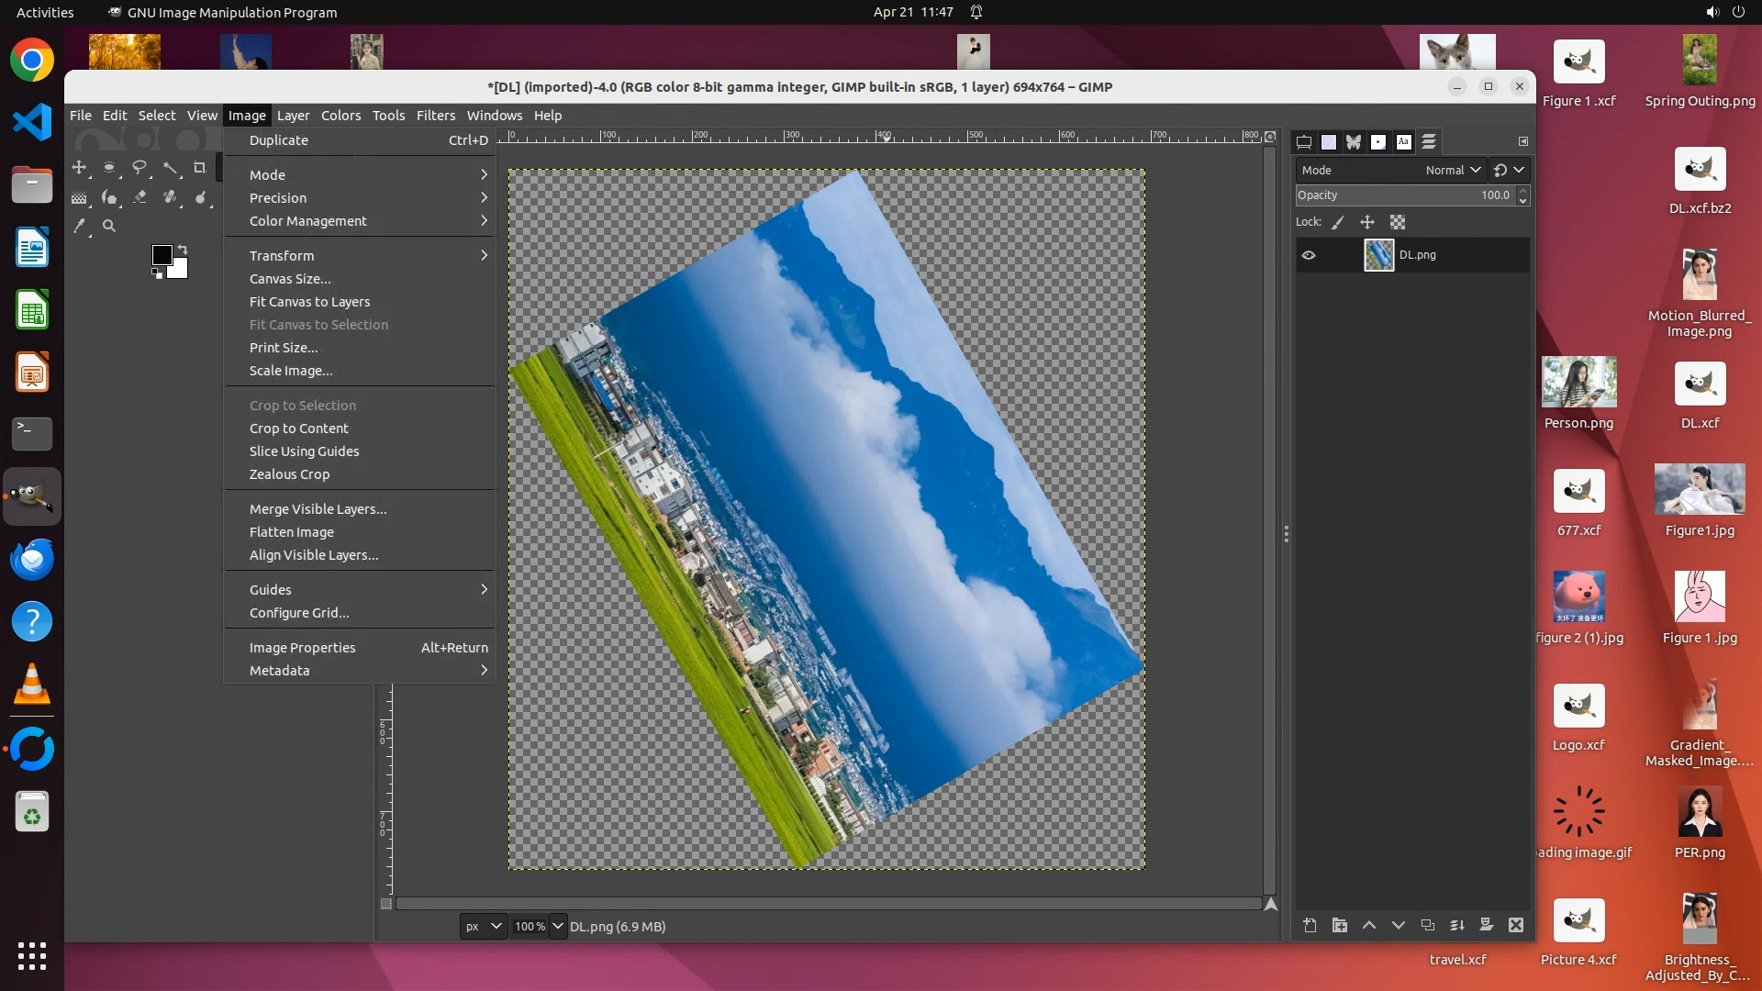Select the Crop tool in toolbox
The height and width of the screenshot is (991, 1762).
[x=199, y=167]
